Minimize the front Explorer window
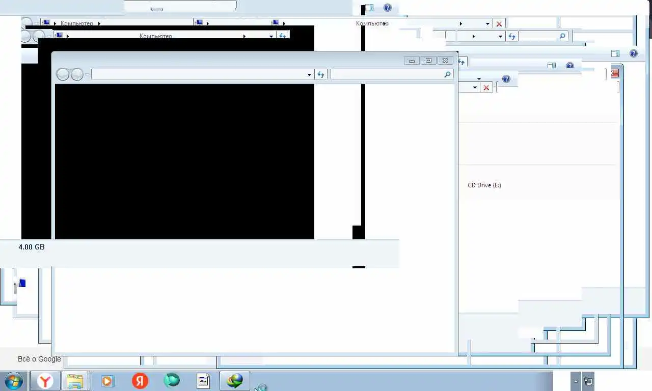 [x=412, y=61]
